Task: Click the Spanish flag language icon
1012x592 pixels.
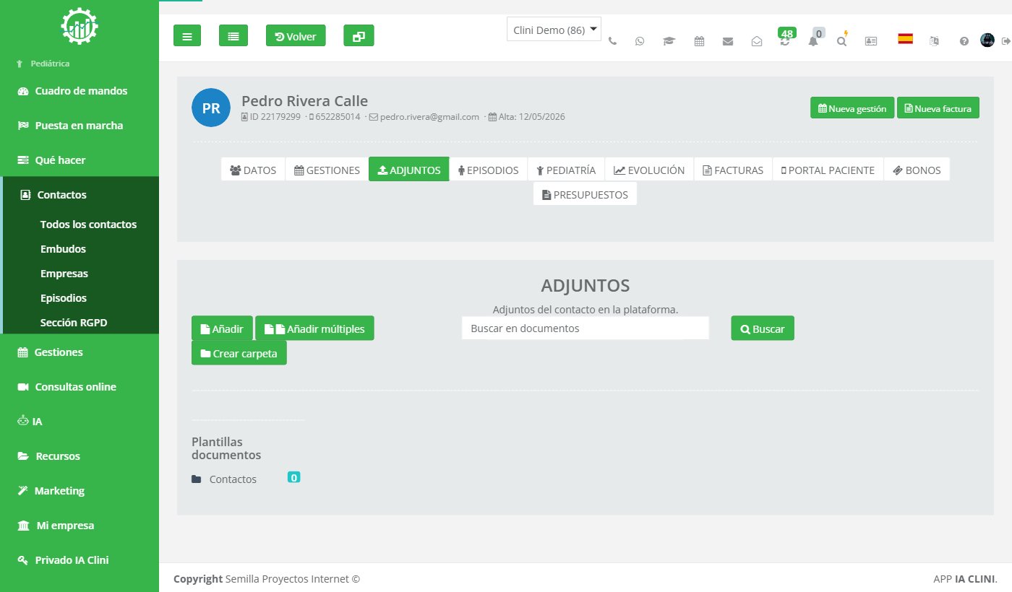Action: (905, 39)
